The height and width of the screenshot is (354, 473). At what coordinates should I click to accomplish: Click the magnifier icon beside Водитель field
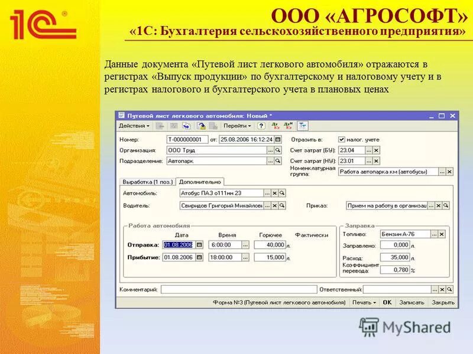click(282, 206)
